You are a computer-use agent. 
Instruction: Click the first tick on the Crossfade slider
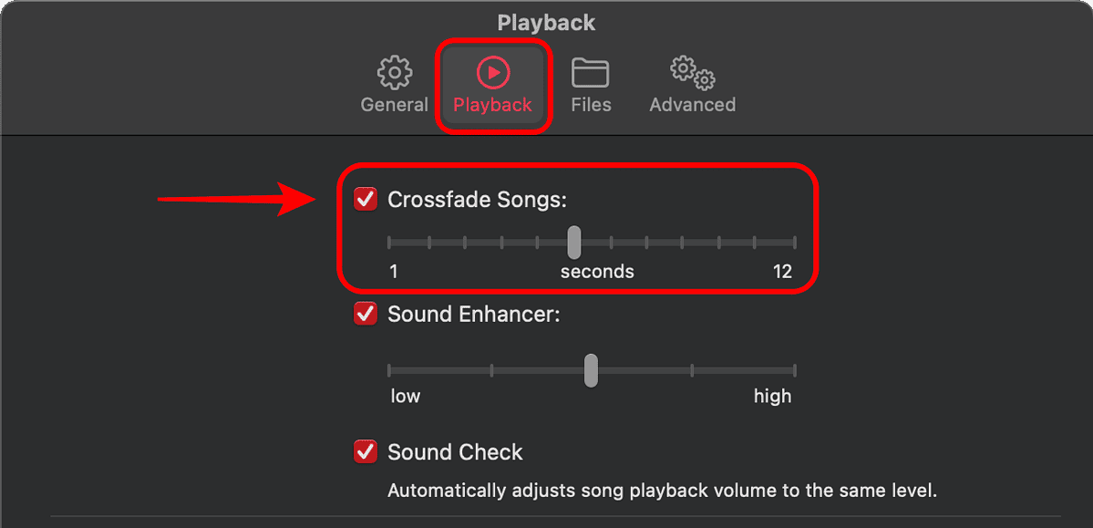(x=390, y=242)
